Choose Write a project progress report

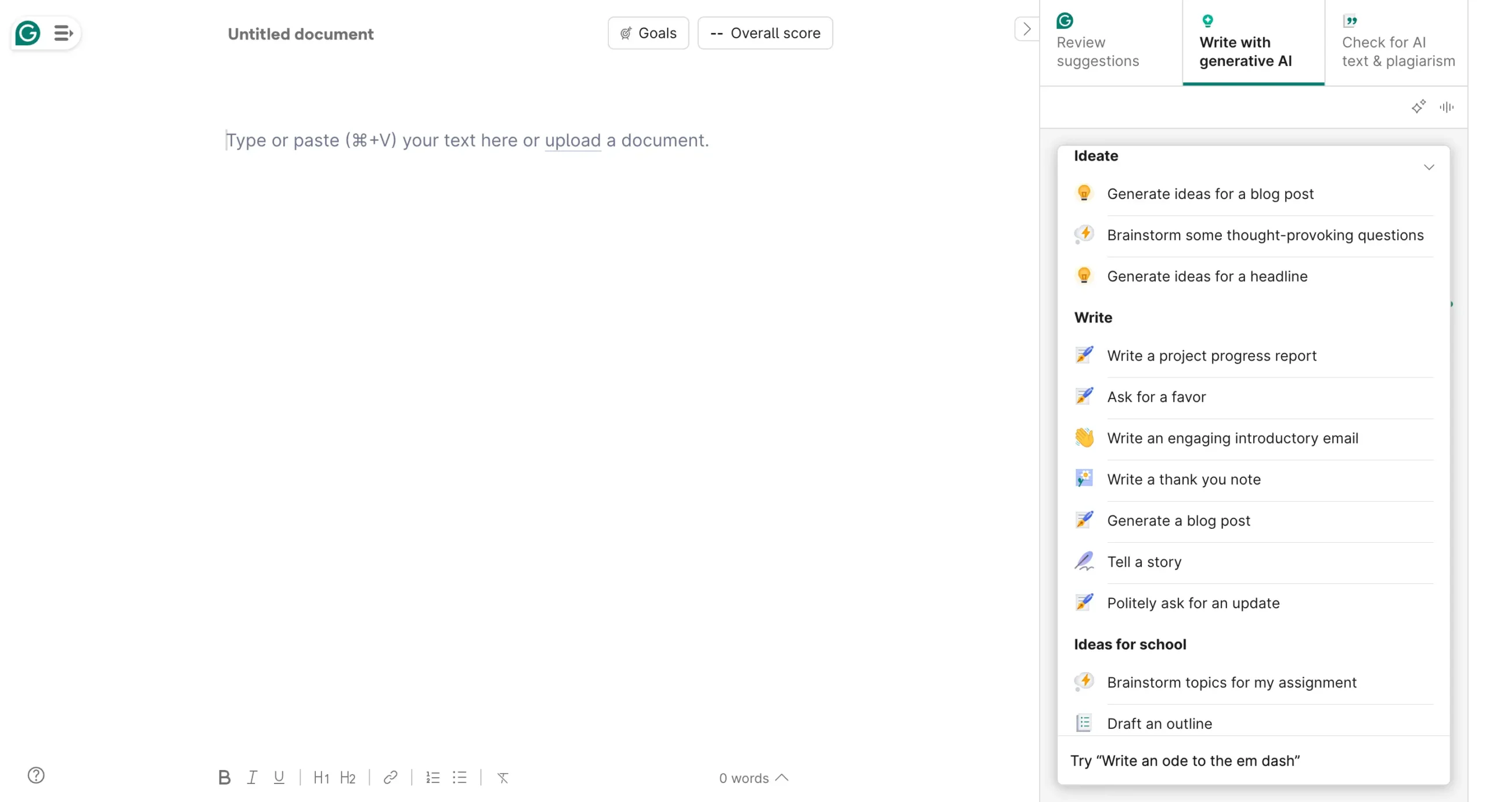(x=1253, y=355)
